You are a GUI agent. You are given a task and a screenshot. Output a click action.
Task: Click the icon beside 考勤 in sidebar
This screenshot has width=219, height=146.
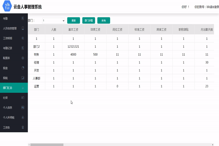point(23,19)
